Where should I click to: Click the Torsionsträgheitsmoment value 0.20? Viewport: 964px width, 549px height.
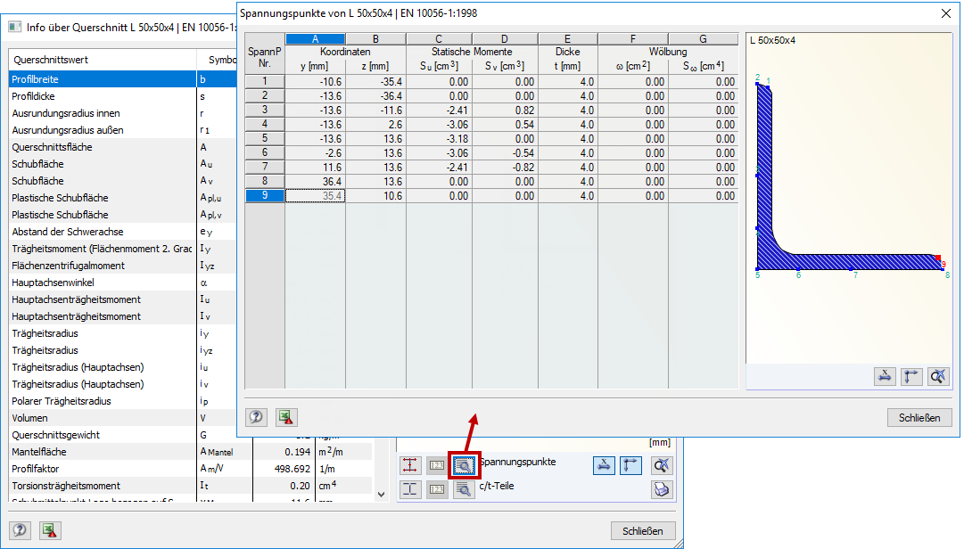[x=284, y=486]
